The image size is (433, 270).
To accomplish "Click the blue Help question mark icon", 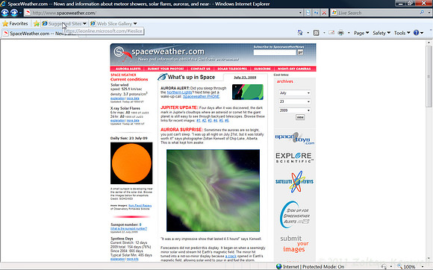I will click(417, 33).
